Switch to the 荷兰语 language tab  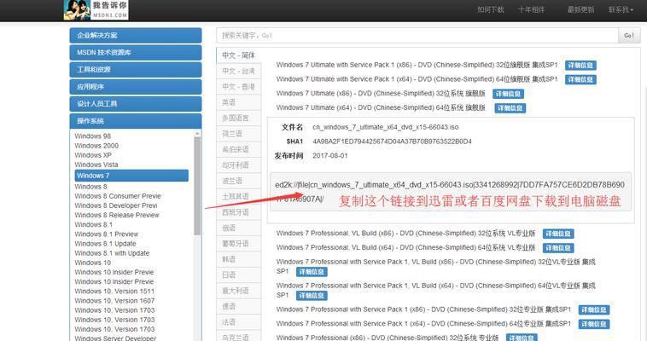[x=238, y=134]
